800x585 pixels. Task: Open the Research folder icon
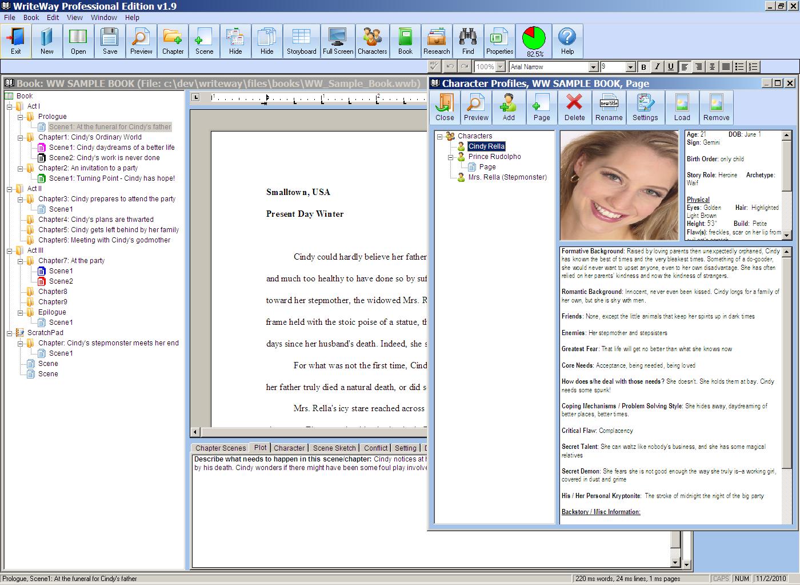coord(437,41)
